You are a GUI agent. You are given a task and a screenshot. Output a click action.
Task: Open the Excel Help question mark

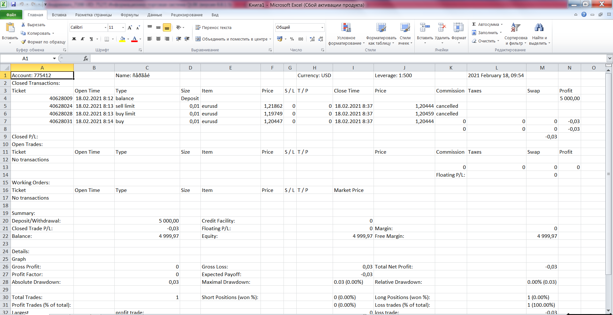[x=584, y=14]
